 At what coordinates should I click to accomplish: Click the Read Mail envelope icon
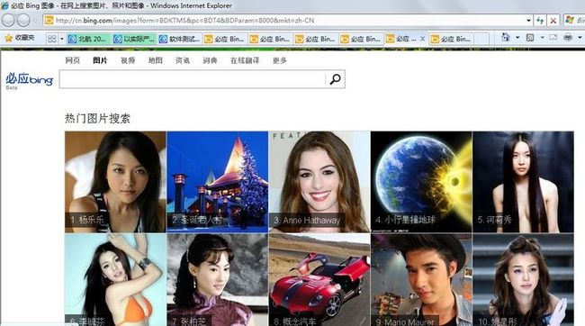553,37
